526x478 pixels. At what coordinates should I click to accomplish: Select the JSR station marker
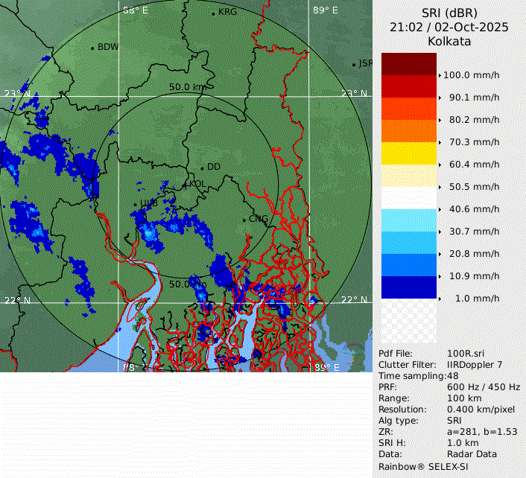point(354,64)
